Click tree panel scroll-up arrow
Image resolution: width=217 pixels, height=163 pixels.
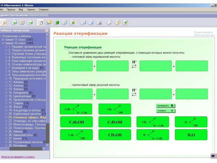coord(47,35)
